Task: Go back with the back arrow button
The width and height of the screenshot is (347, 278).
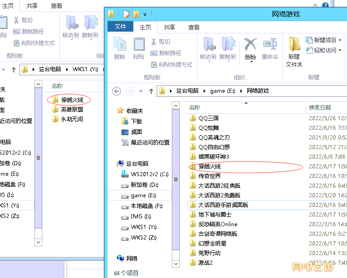Action: pos(116,91)
